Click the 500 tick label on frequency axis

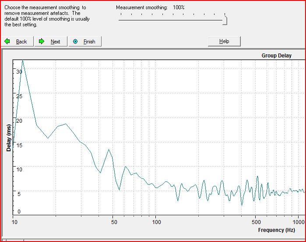256,222
